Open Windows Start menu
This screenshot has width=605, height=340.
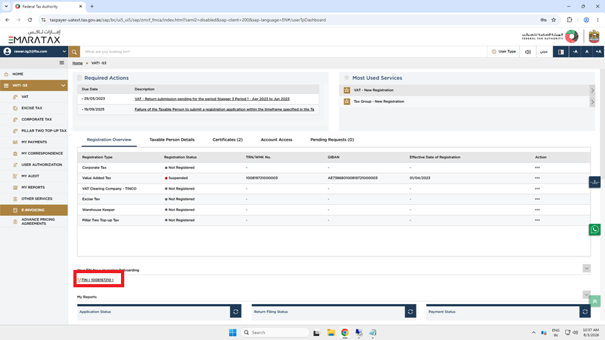(232, 333)
